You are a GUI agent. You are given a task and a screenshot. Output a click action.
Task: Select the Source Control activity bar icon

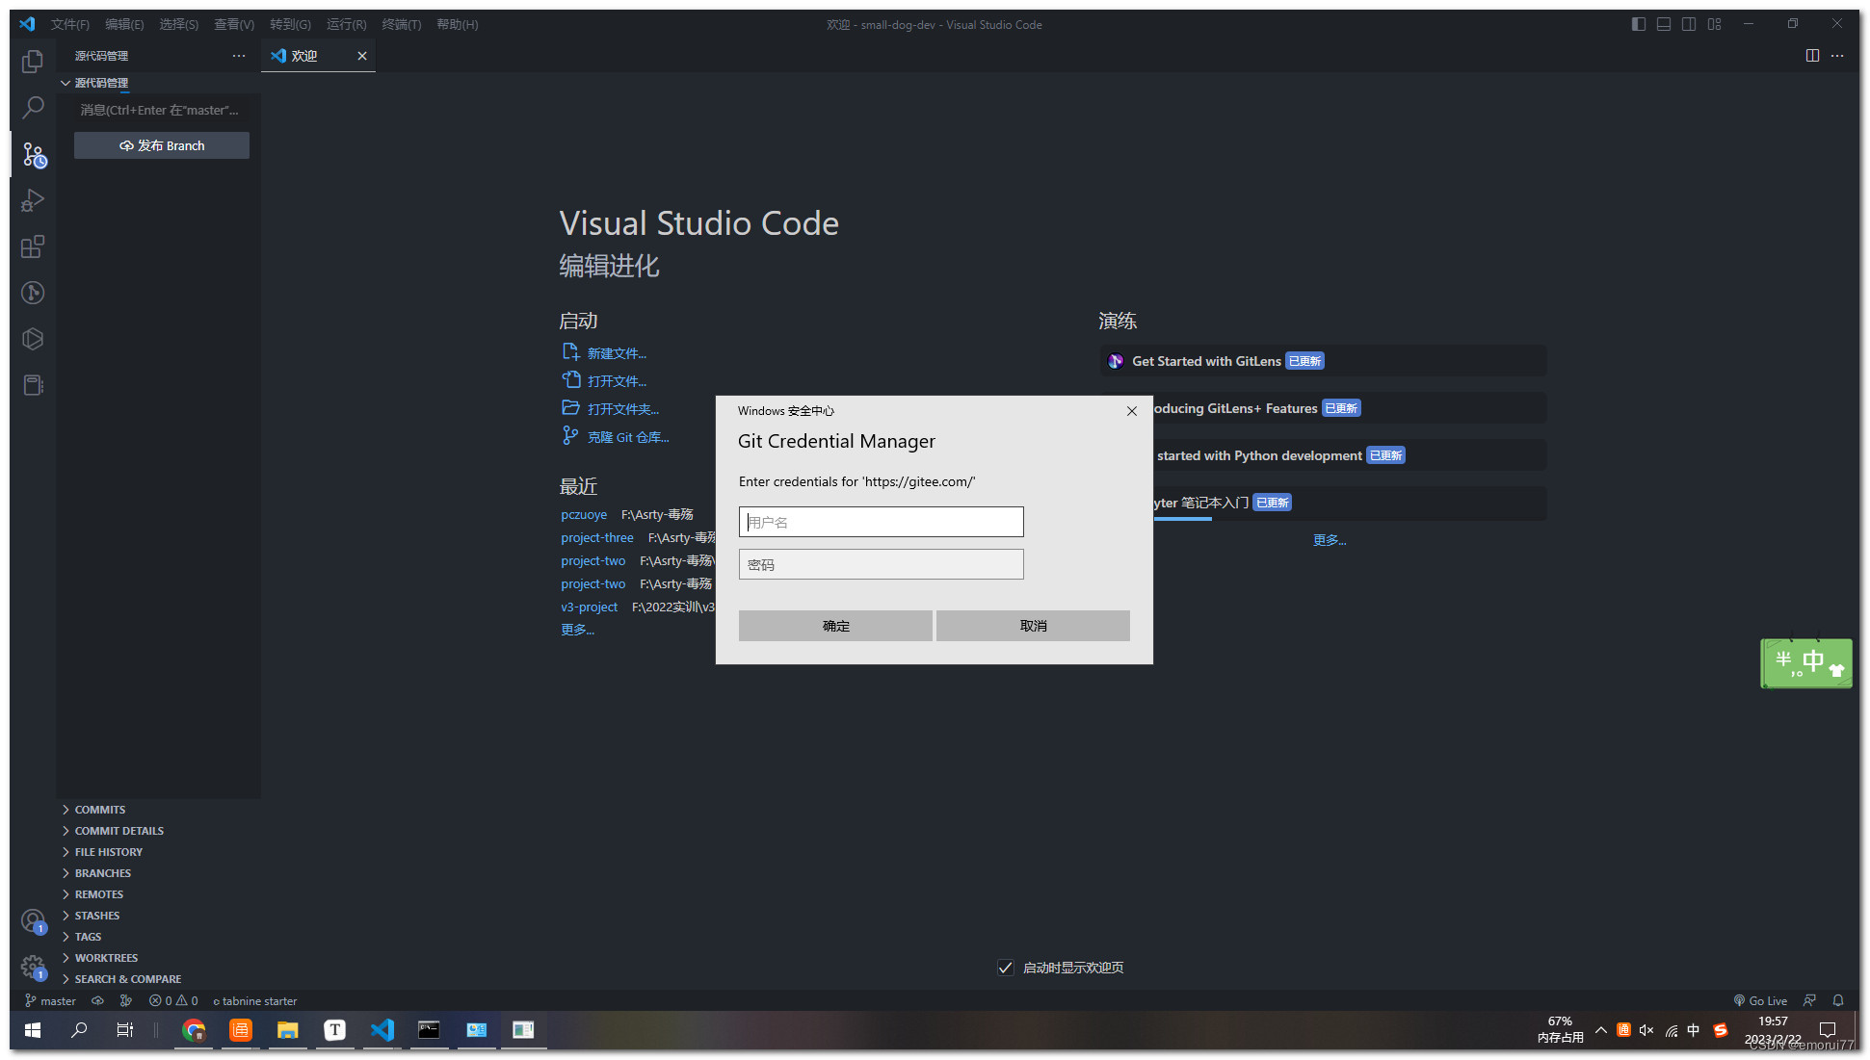click(x=34, y=155)
